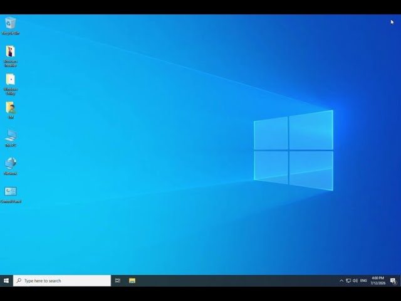
Task: Open the clock and date flyout
Action: click(378, 281)
